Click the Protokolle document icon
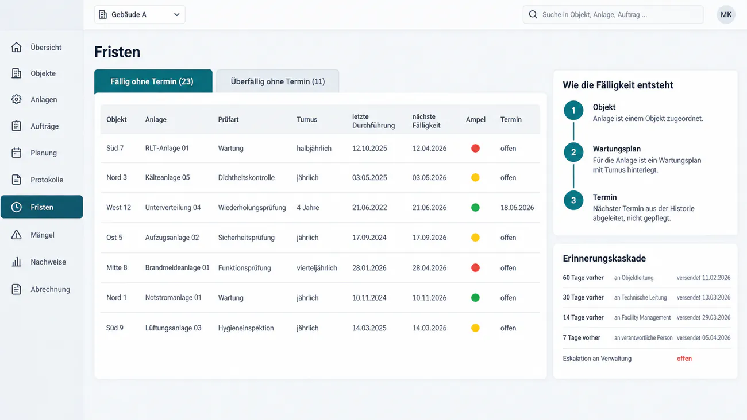 click(17, 180)
